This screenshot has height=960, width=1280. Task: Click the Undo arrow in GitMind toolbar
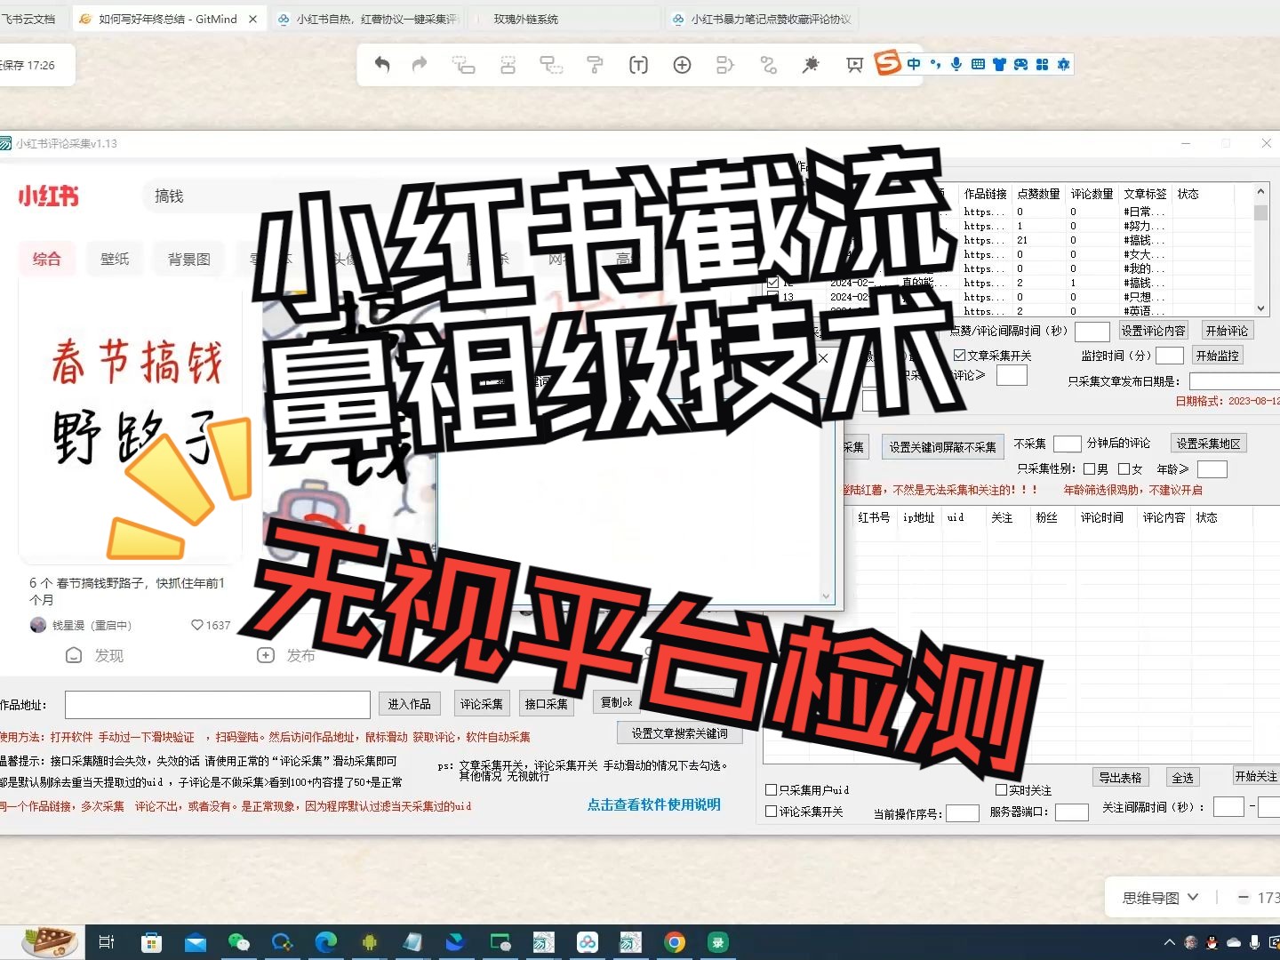click(382, 64)
